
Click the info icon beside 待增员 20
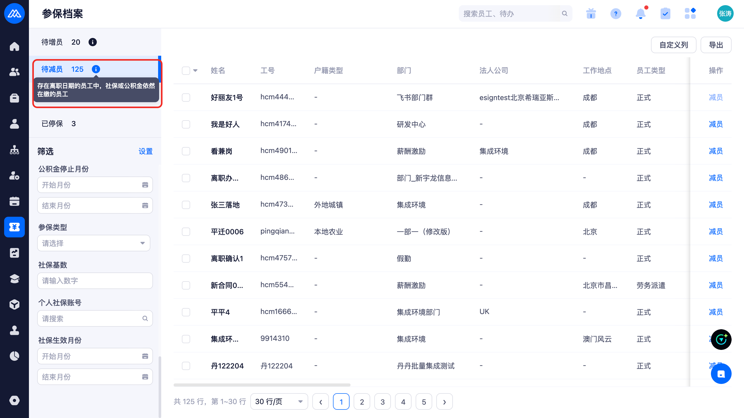pos(92,42)
